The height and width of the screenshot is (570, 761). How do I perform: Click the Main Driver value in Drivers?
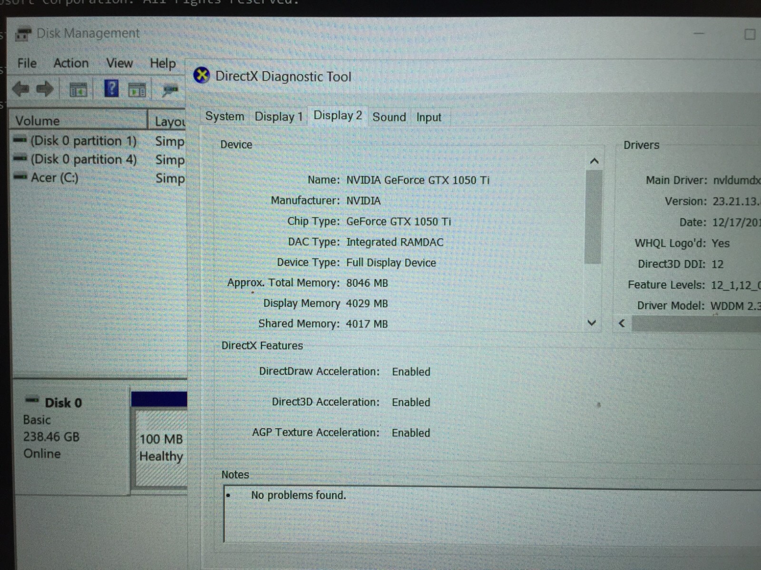point(737,180)
